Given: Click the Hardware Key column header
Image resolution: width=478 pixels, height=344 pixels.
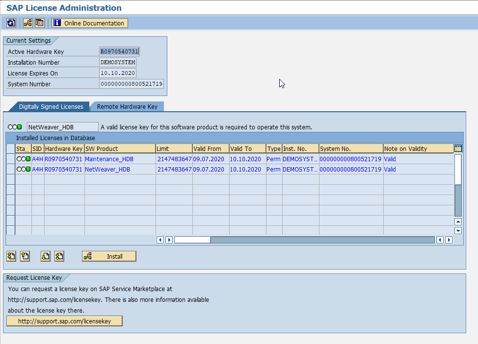Looking at the screenshot, I should (x=64, y=148).
